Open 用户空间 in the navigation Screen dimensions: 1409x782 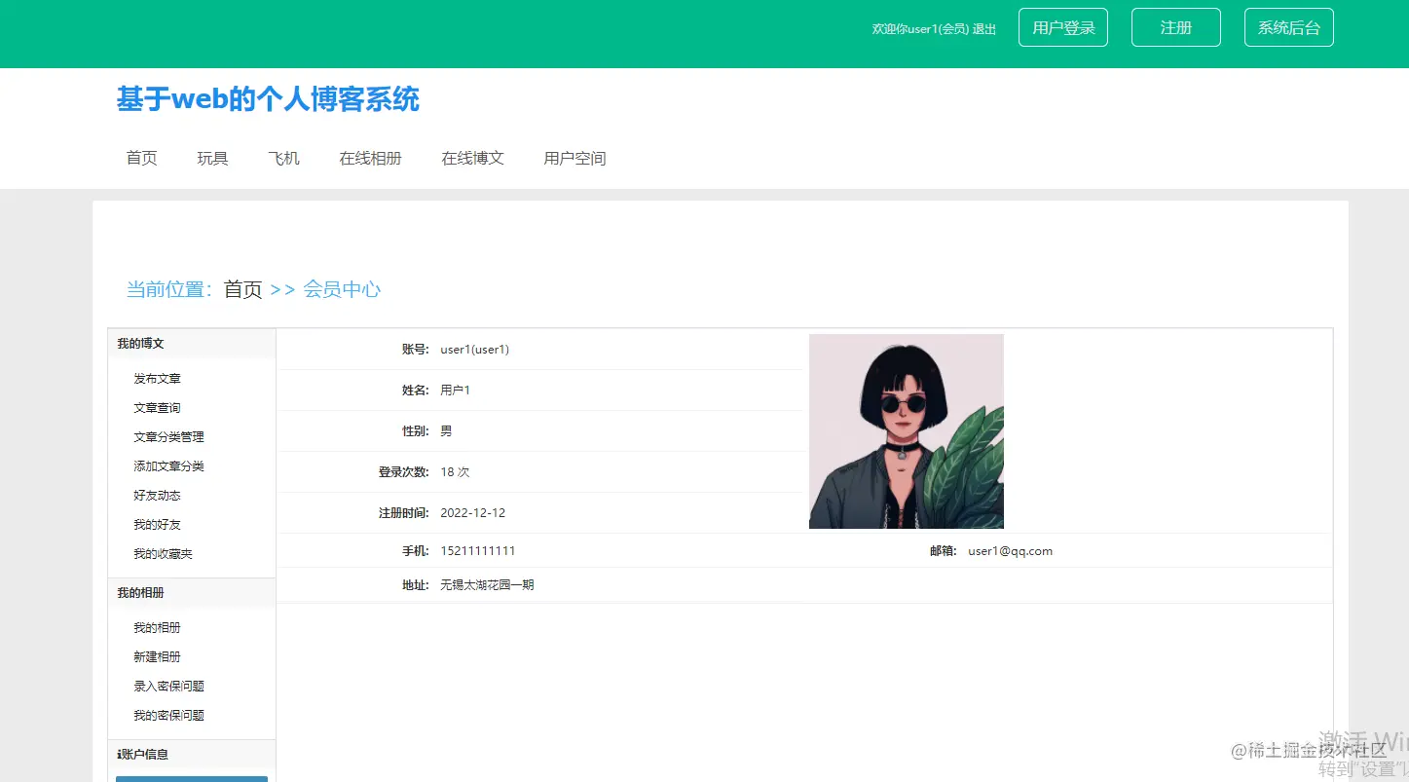click(575, 158)
